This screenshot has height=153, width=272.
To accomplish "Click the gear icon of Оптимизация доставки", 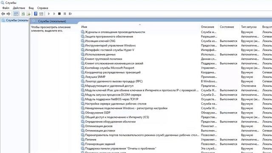I will point(82,130).
